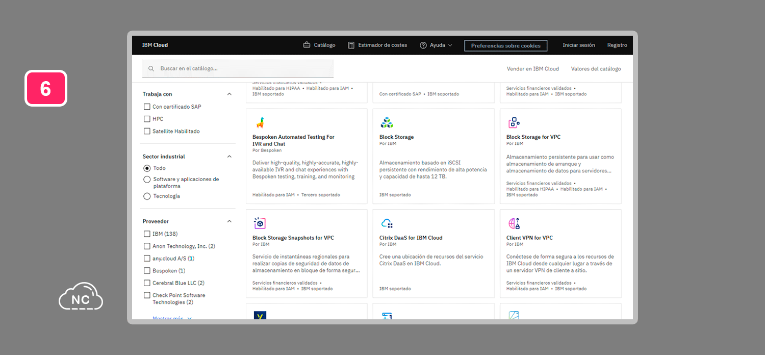Check the any.cloud A/S provider checkbox

147,259
